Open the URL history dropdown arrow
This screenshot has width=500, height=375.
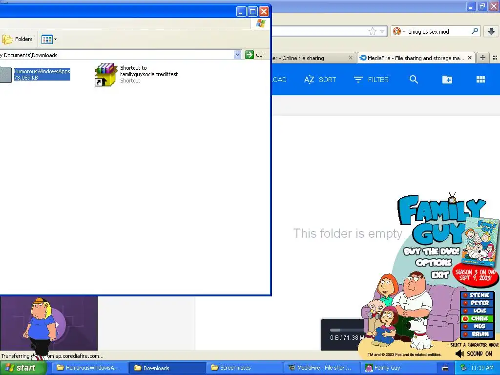[382, 31]
